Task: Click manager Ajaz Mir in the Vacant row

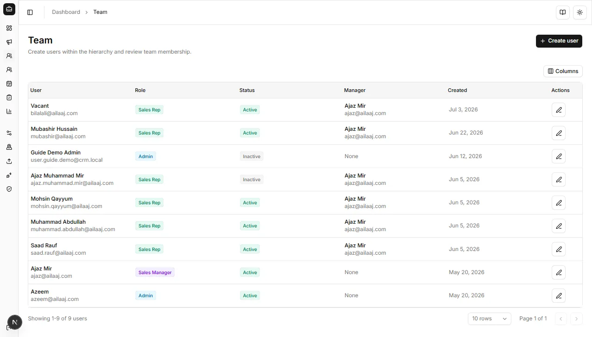Action: coord(355,106)
